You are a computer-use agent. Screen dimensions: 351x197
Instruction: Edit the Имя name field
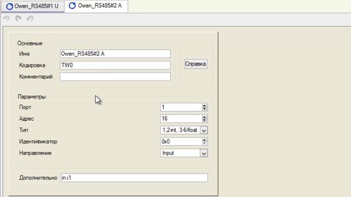(x=115, y=54)
